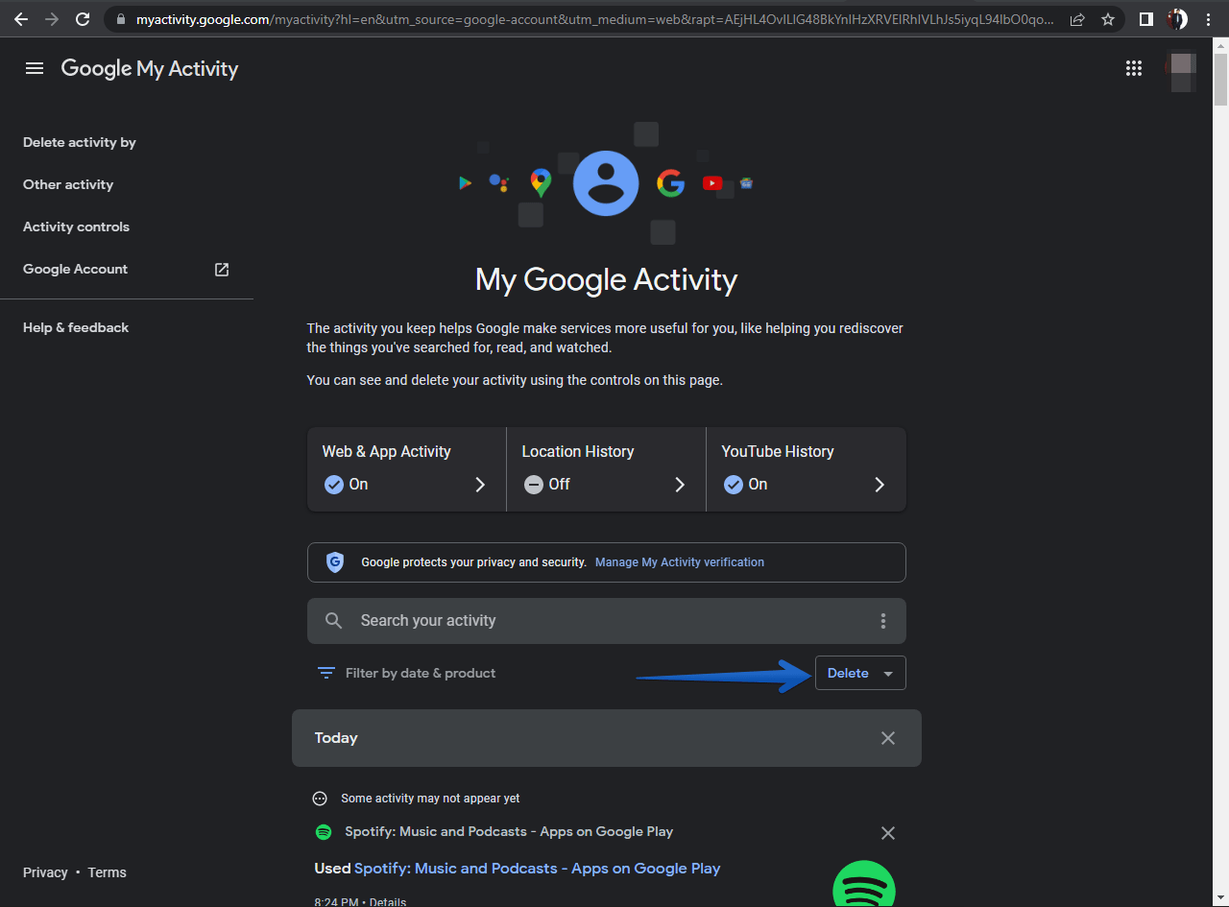Open YouTube History settings
1229x907 pixels.
[x=805, y=469]
